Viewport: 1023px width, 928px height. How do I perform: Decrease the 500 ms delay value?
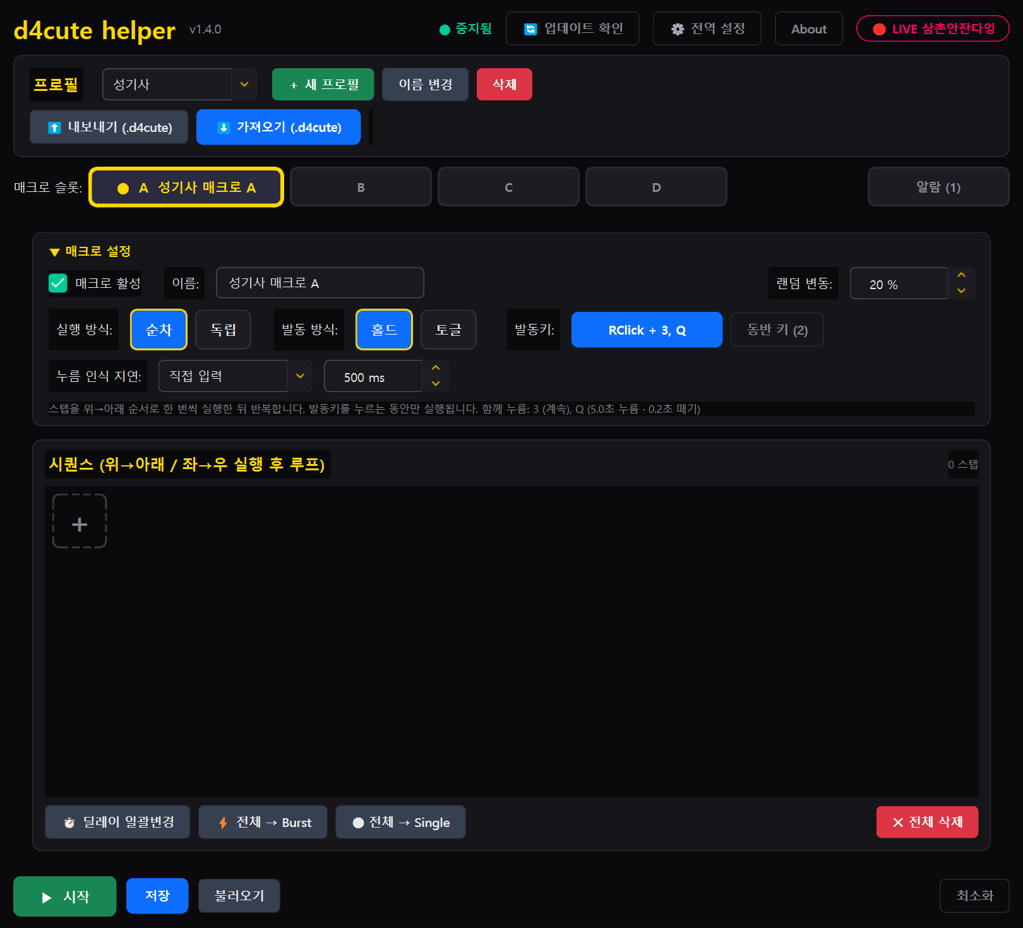(436, 384)
